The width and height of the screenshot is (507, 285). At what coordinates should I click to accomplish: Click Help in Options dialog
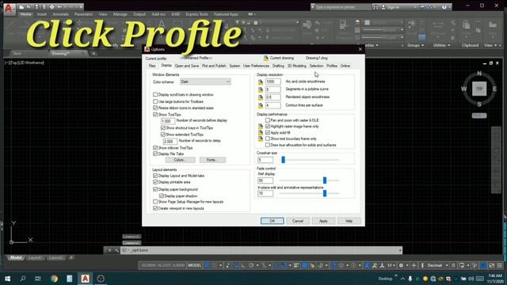[349, 221]
